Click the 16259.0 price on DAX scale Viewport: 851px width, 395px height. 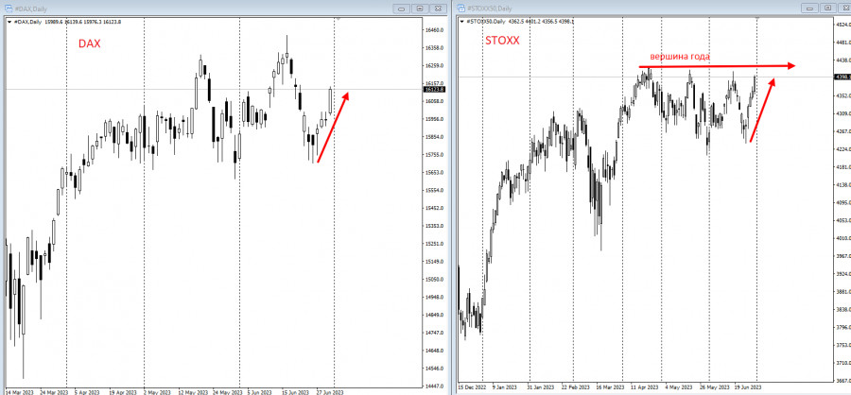435,65
